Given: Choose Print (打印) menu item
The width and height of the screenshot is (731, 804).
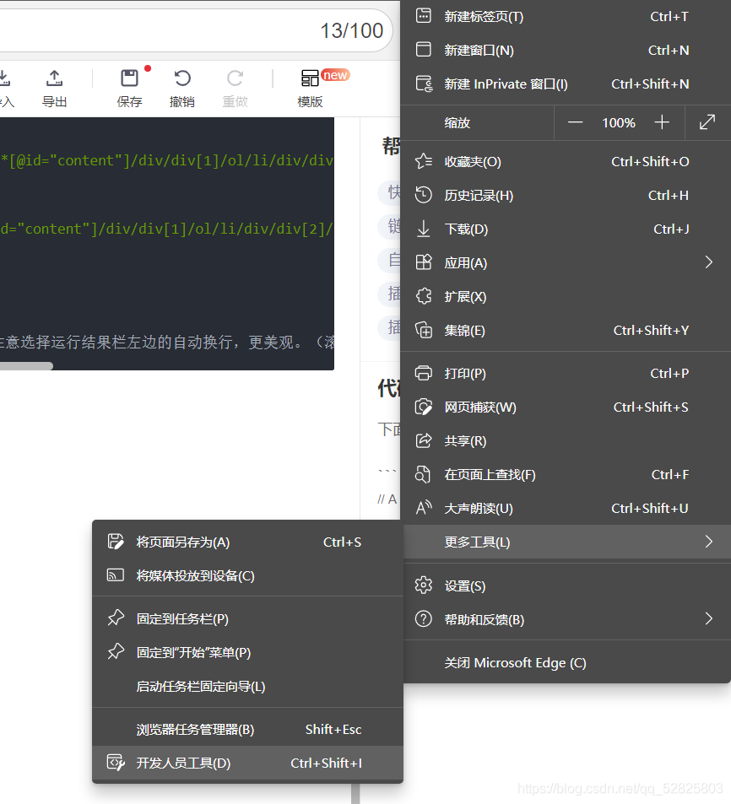Looking at the screenshot, I should click(566, 373).
